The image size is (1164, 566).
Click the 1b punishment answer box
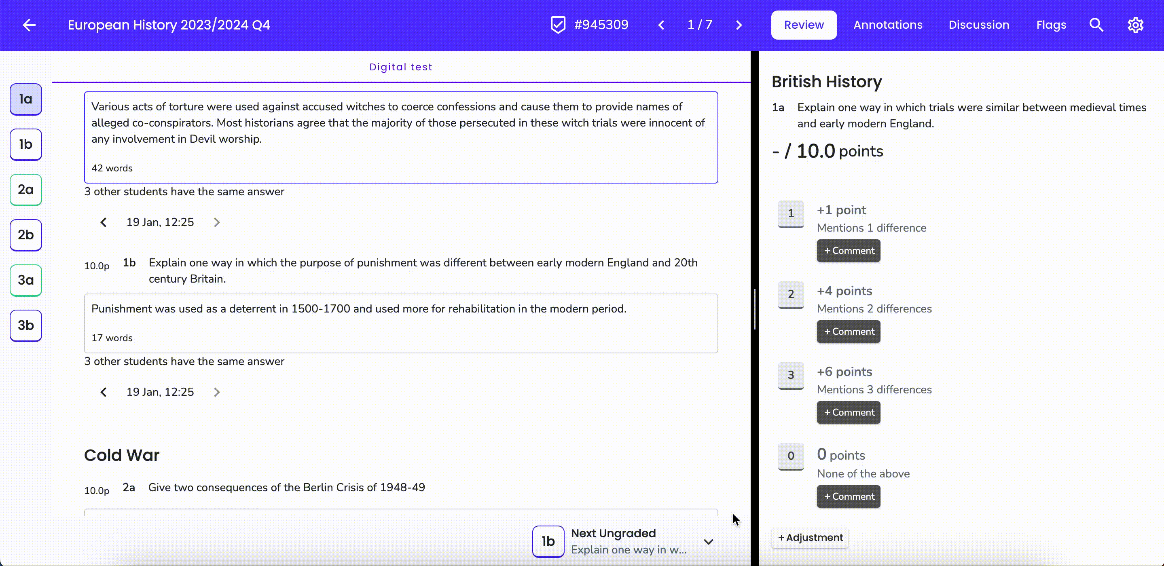coord(401,323)
